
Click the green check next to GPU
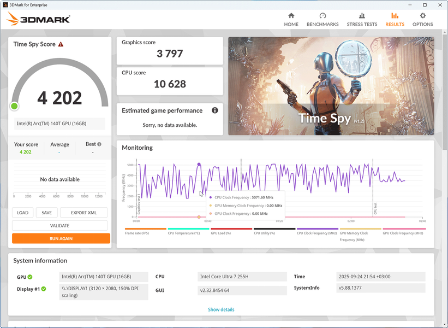click(30, 277)
